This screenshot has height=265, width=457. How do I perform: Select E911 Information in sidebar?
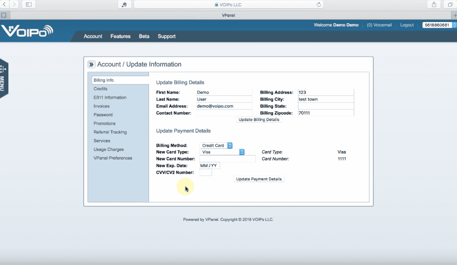110,98
